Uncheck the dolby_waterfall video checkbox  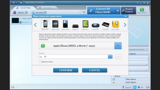(x=20, y=22)
